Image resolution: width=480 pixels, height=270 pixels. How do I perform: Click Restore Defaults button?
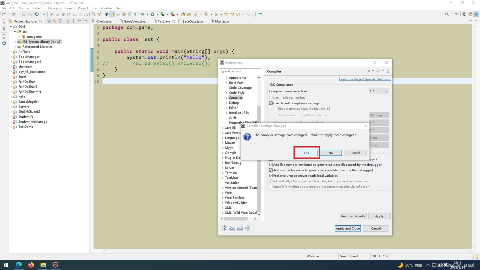point(353,216)
